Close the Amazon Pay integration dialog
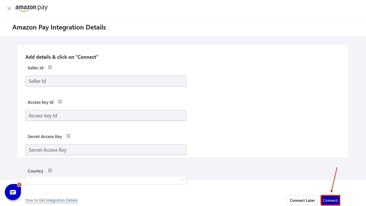The width and height of the screenshot is (366, 206). tap(9, 9)
